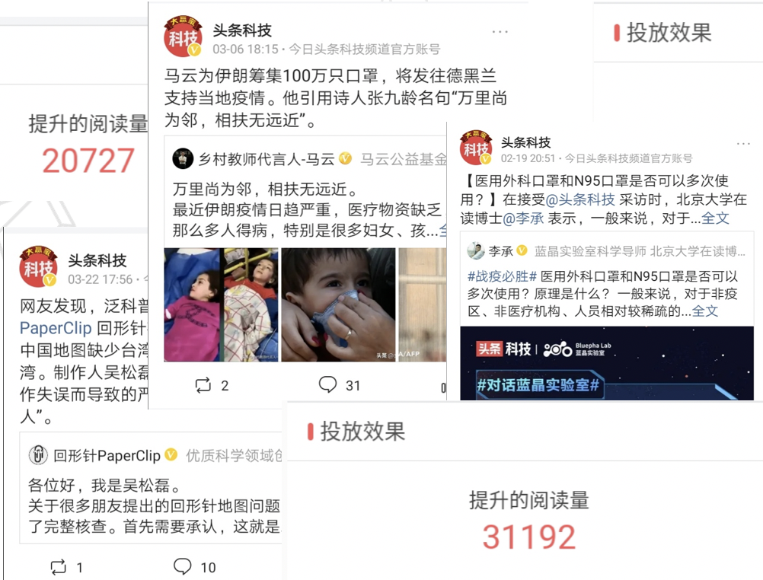Open the 头条科技 avatar on the 03-06 post
The height and width of the screenshot is (580, 763).
pyautogui.click(x=183, y=36)
